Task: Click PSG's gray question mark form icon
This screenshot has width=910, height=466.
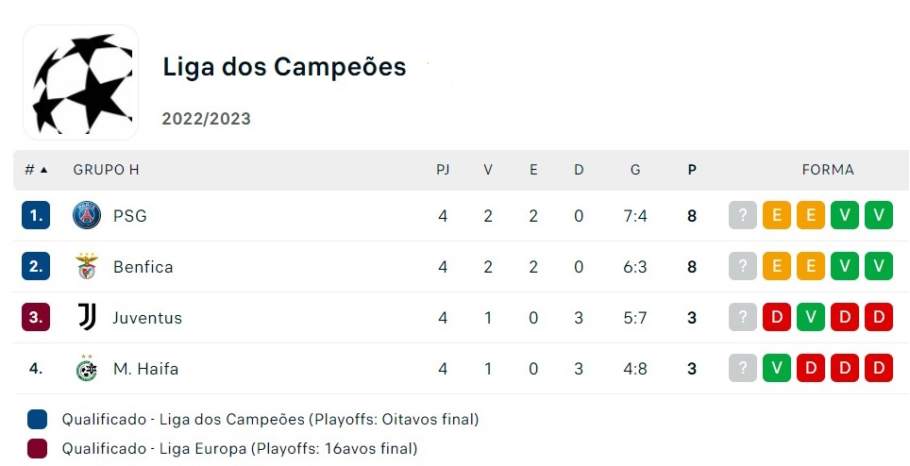Action: click(743, 216)
